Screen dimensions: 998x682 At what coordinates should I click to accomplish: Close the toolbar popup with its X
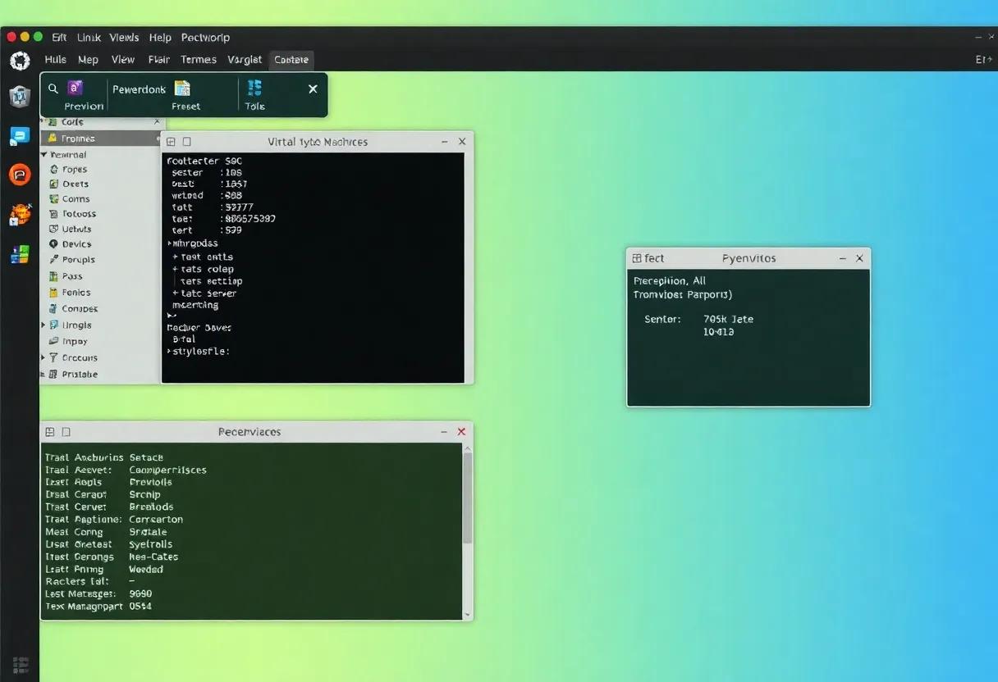313,89
